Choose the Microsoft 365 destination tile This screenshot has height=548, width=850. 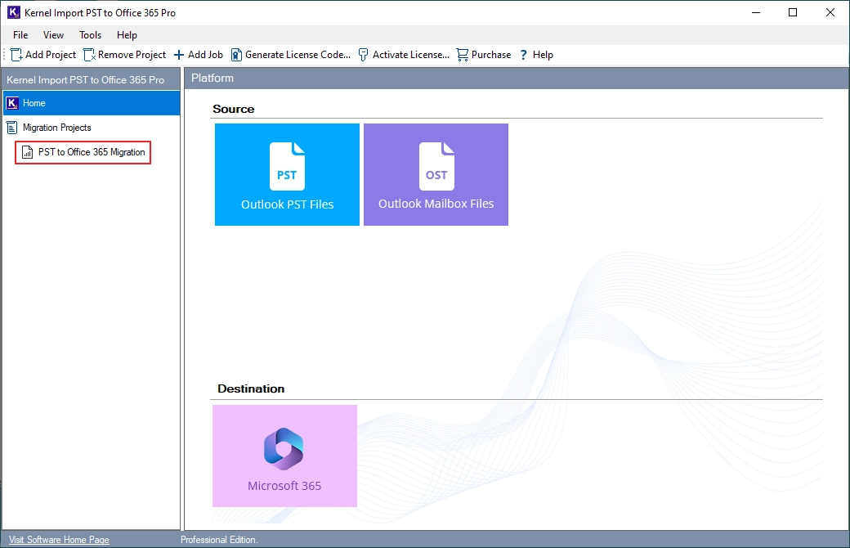(284, 456)
